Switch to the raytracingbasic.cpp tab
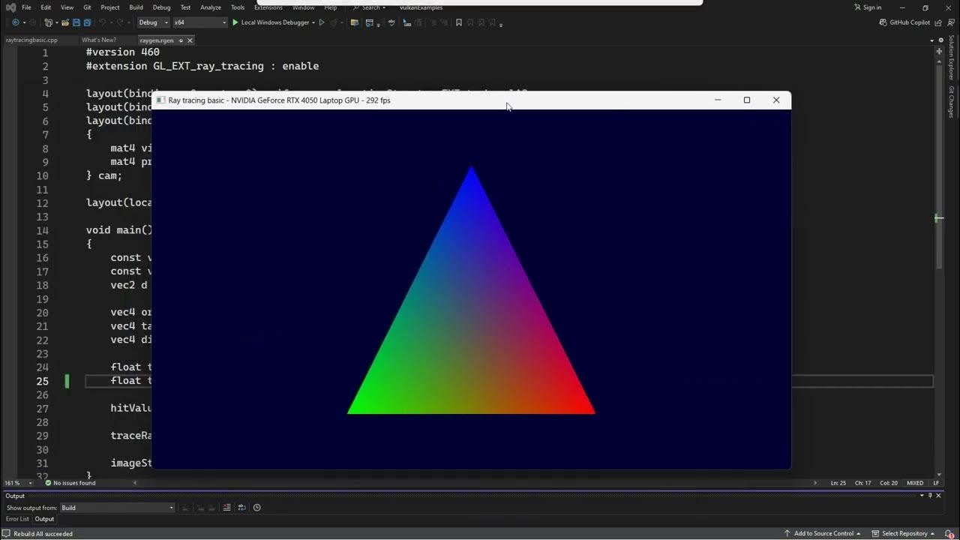 [30, 40]
